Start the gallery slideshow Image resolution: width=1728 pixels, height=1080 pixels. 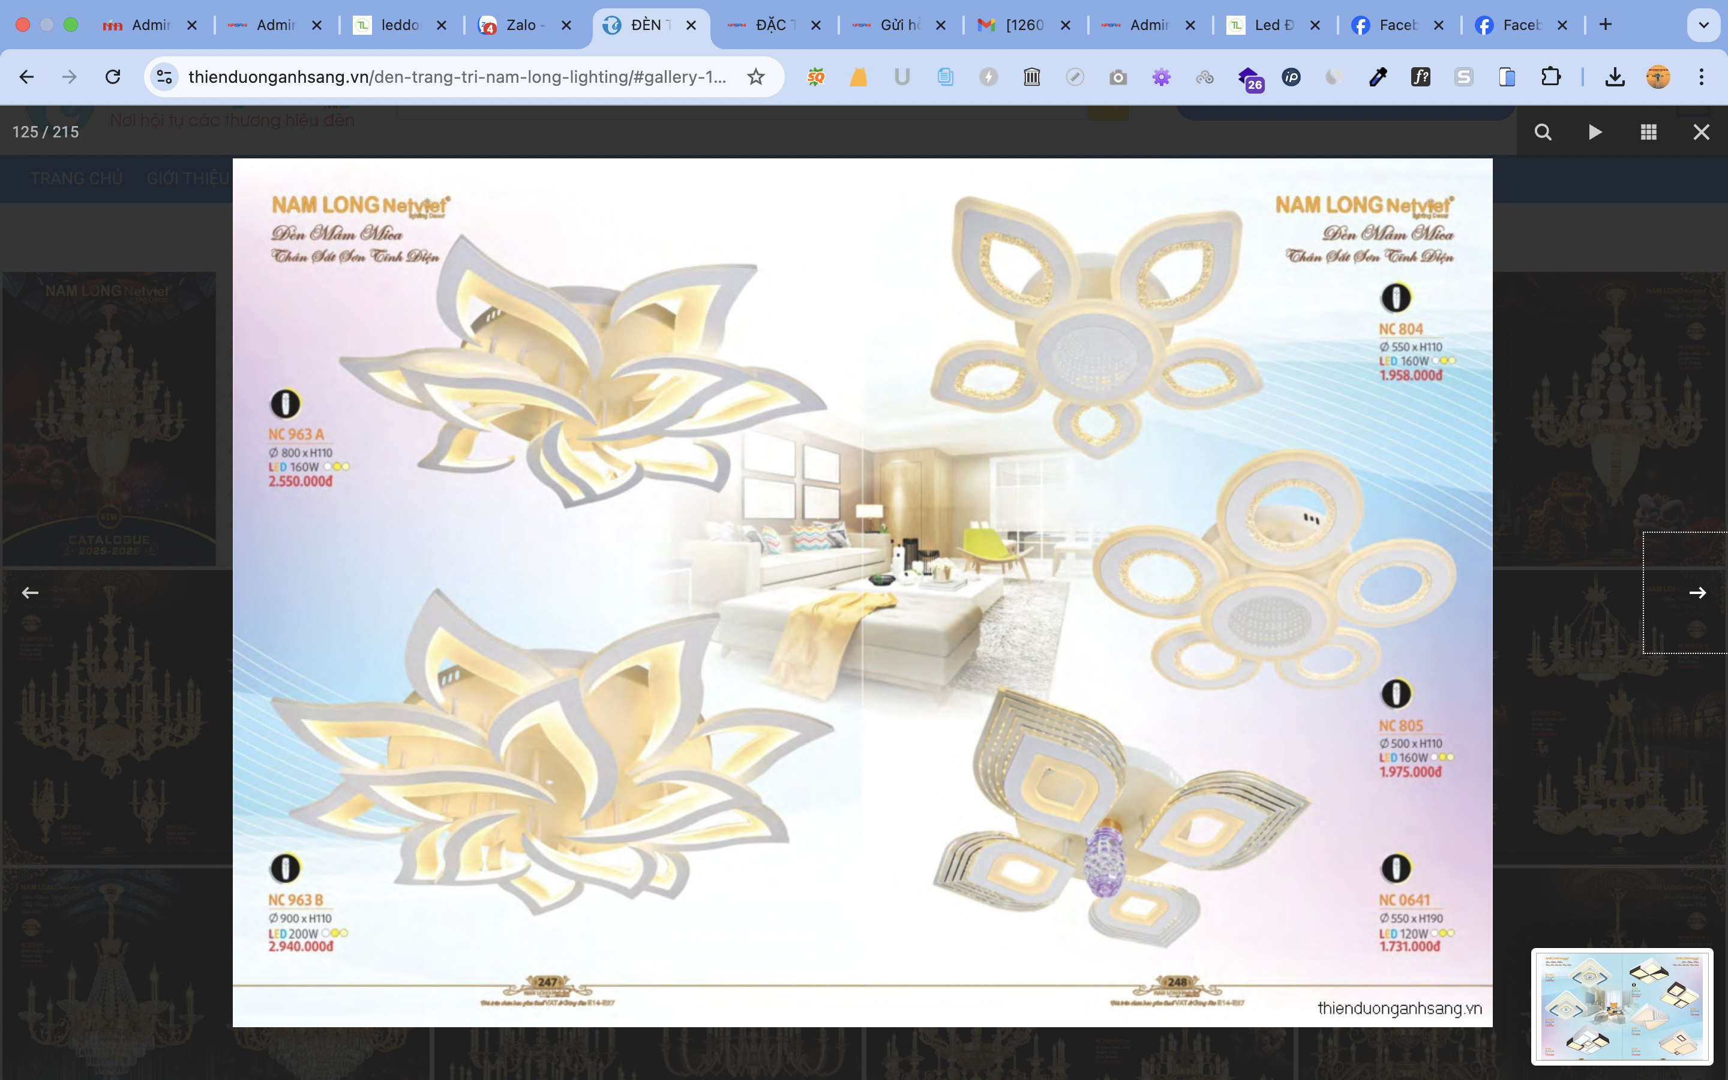pos(1595,132)
